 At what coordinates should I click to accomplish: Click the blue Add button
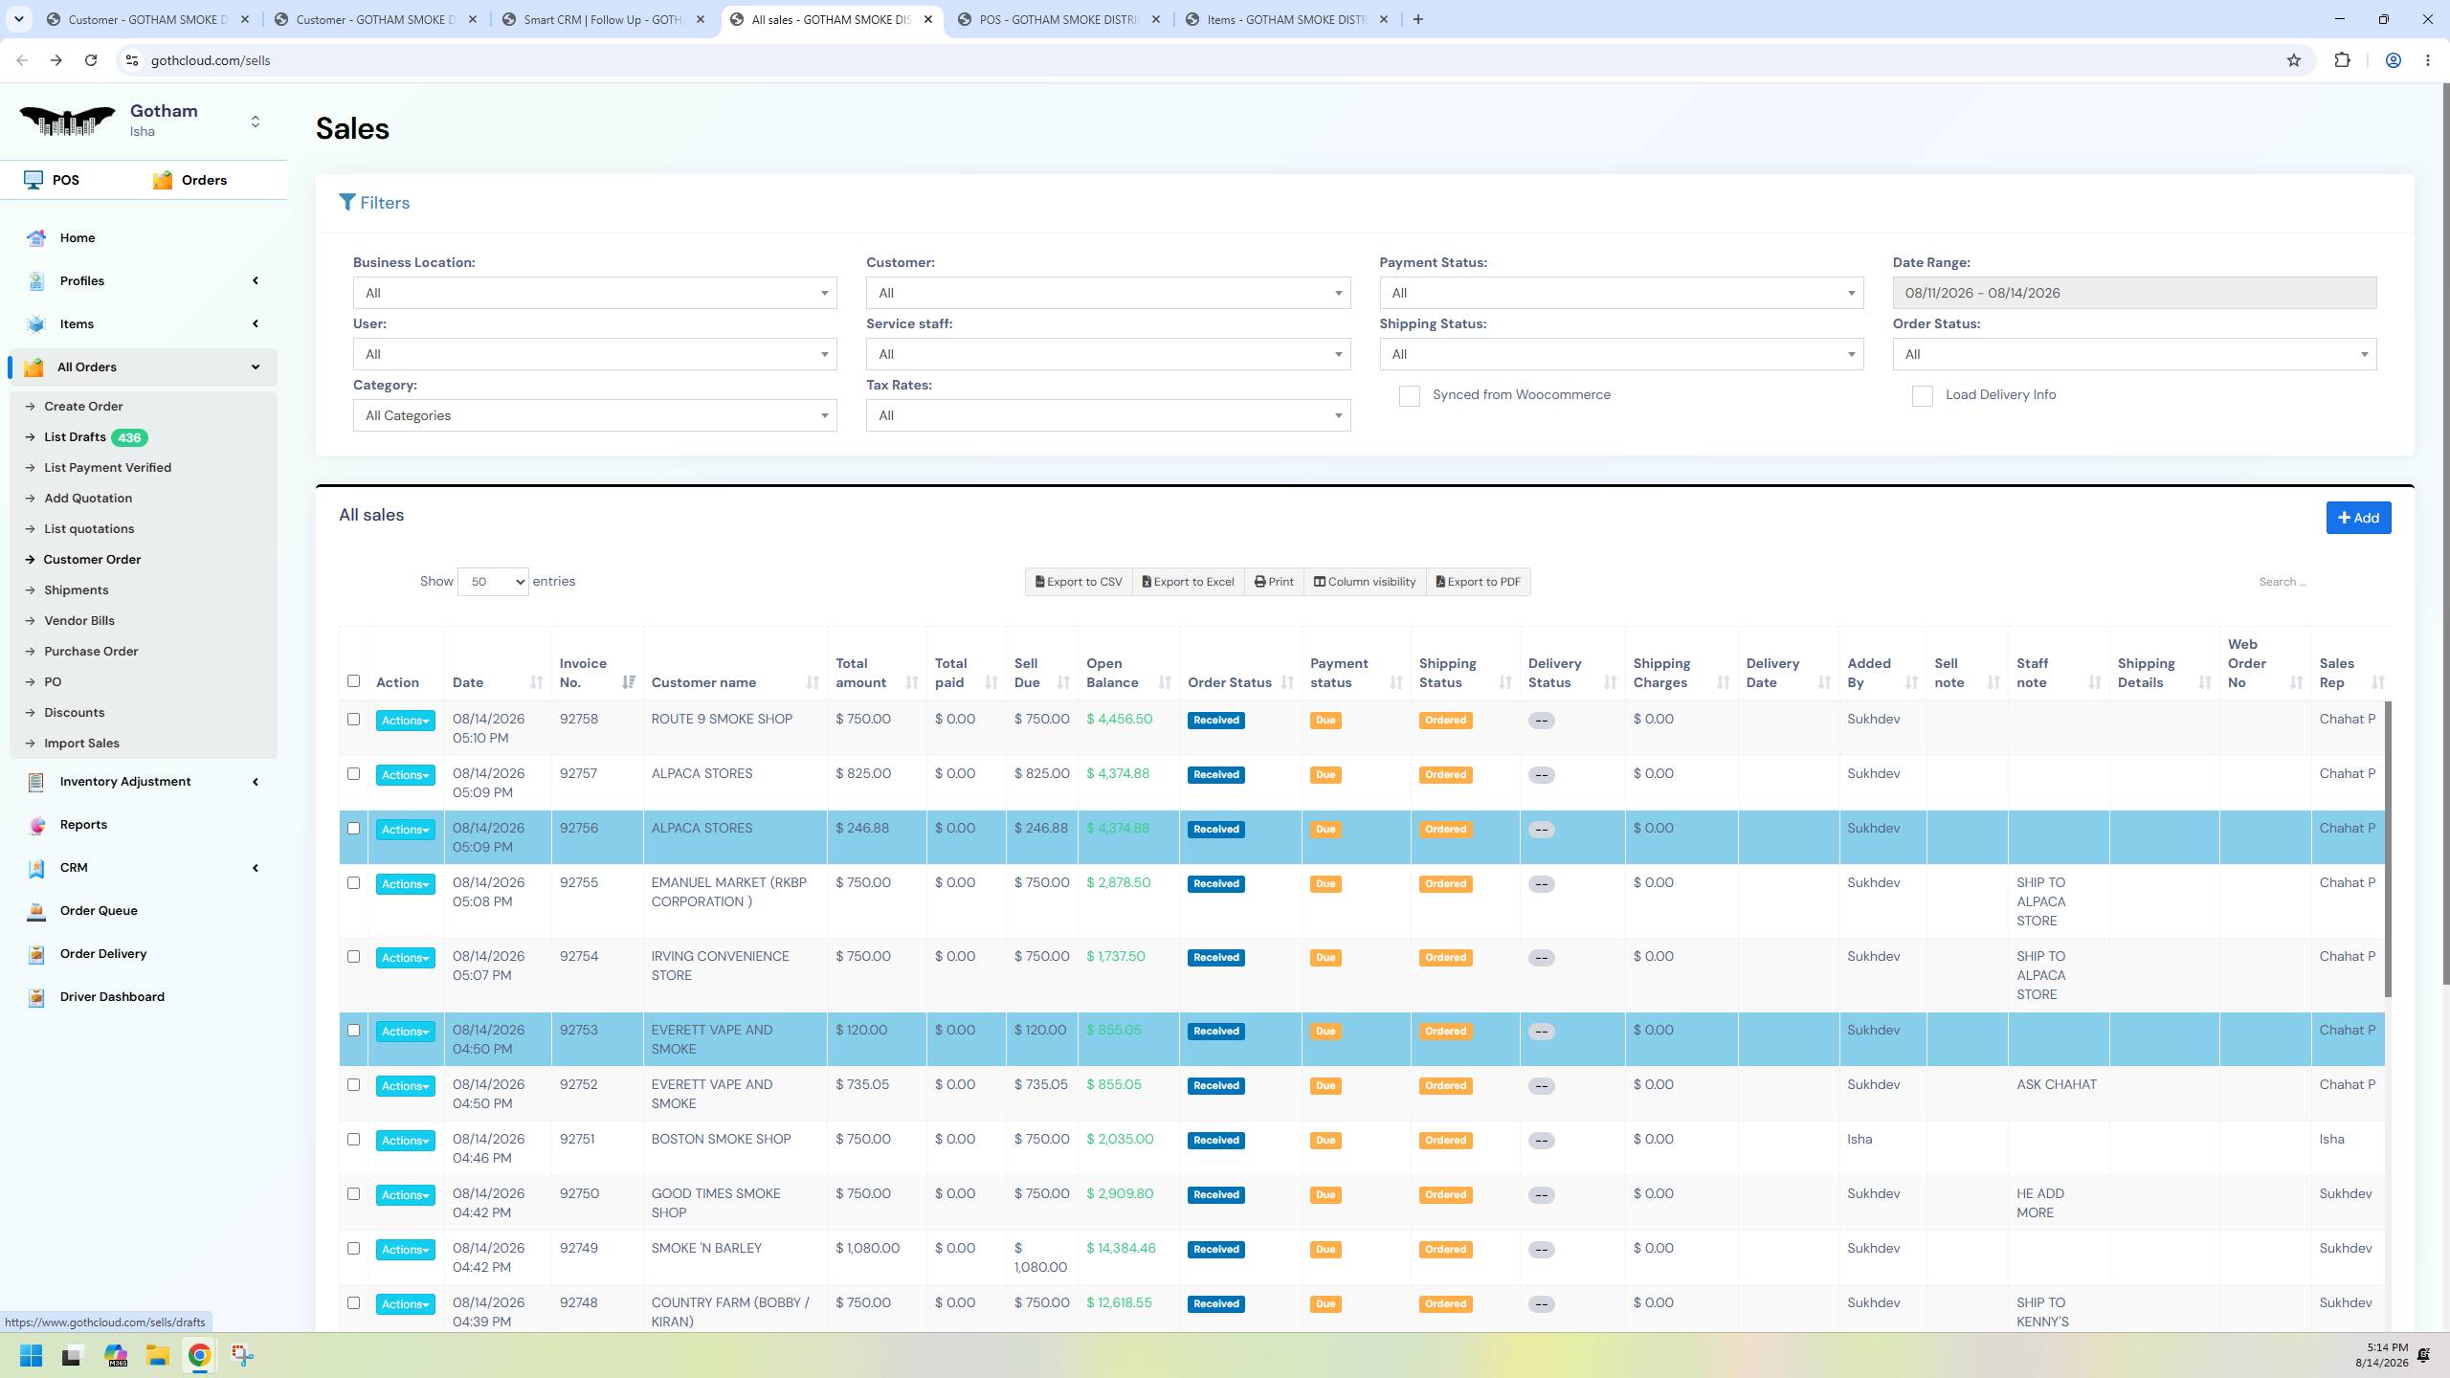click(2358, 518)
